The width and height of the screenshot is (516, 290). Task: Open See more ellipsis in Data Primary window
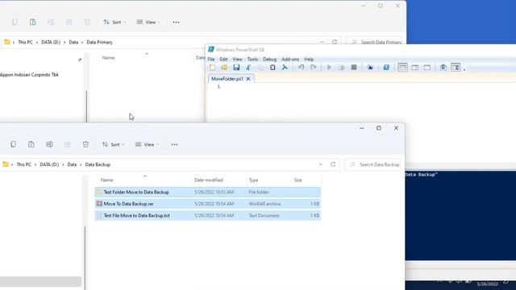[x=176, y=22]
